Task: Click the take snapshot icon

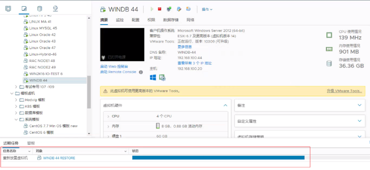Action: [188, 9]
